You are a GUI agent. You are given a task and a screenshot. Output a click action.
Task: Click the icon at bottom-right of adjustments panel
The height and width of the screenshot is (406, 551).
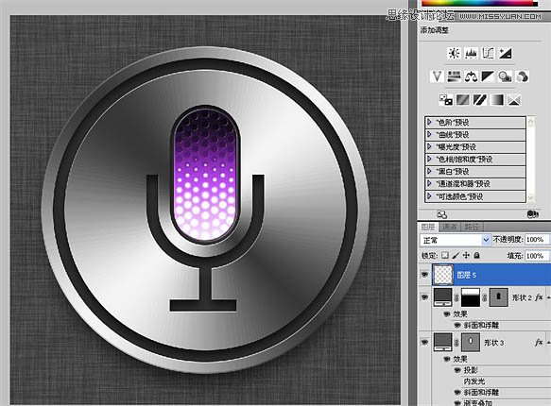click(533, 214)
